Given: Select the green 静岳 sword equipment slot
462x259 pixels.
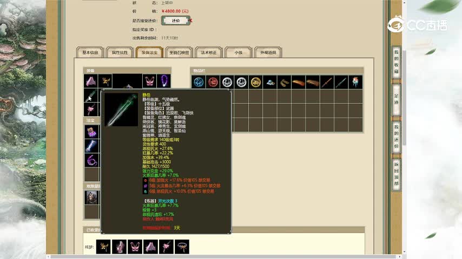Looking at the screenshot, I should coord(91,96).
